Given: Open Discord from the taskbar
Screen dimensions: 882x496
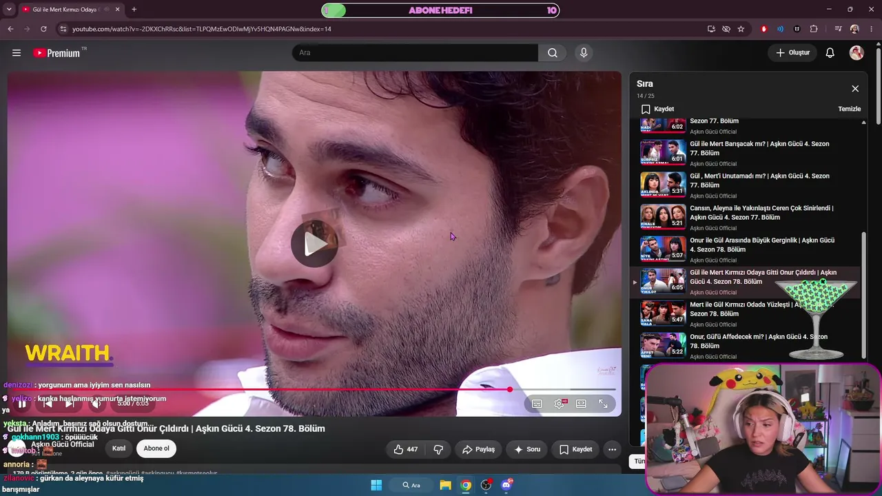Looking at the screenshot, I should (507, 485).
